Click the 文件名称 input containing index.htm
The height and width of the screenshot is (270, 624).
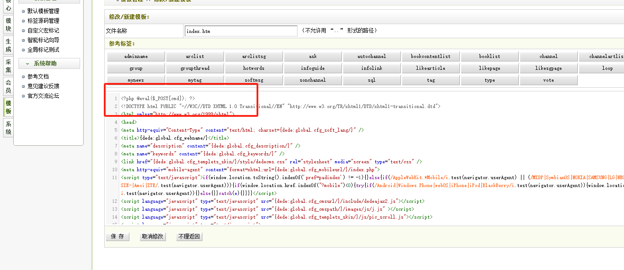pos(241,31)
